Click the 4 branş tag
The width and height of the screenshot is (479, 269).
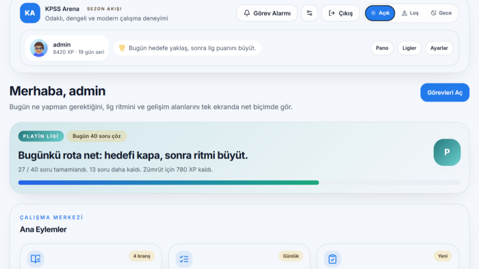142,256
